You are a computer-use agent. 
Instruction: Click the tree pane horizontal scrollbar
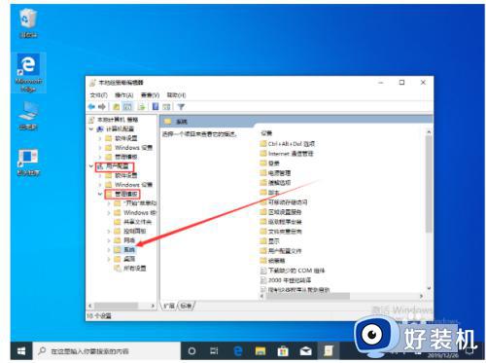tap(116, 306)
